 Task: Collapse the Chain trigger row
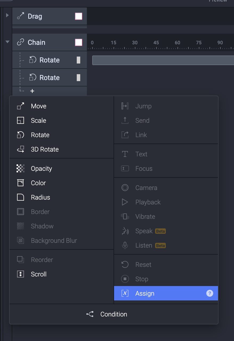pos(7,42)
